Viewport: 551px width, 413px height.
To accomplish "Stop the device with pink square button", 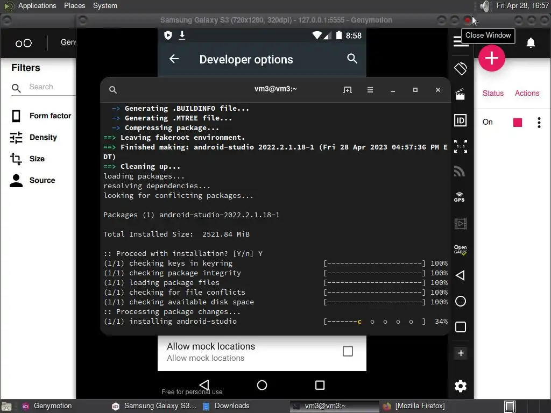I will [x=517, y=122].
